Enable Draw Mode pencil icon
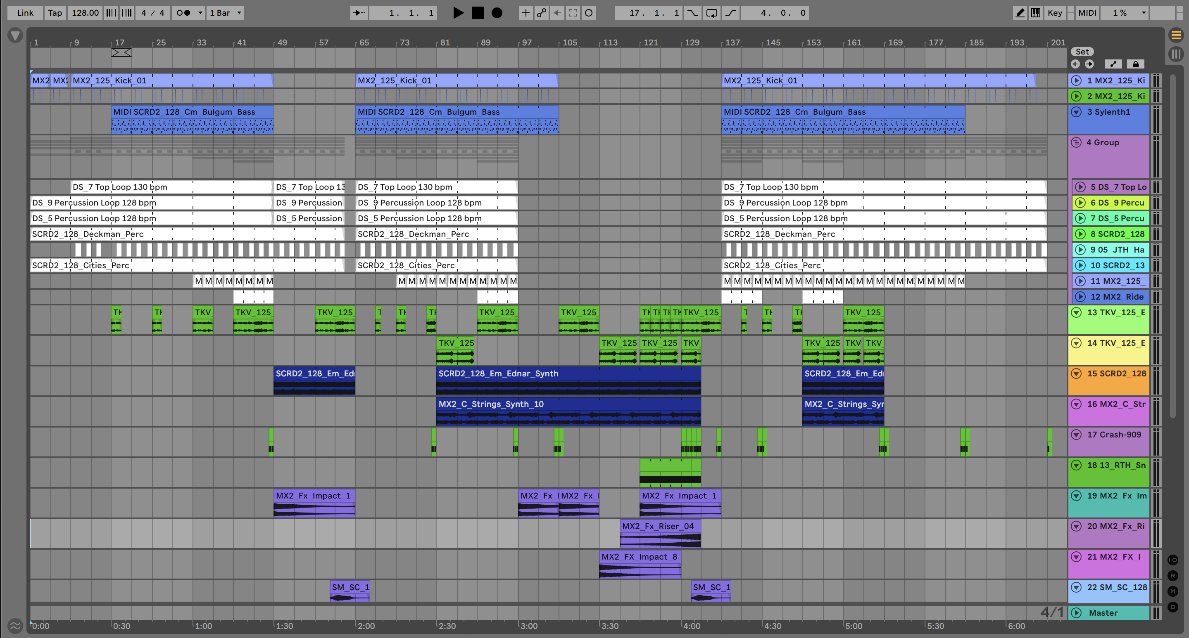Viewport: 1189px width, 638px height. (1020, 13)
